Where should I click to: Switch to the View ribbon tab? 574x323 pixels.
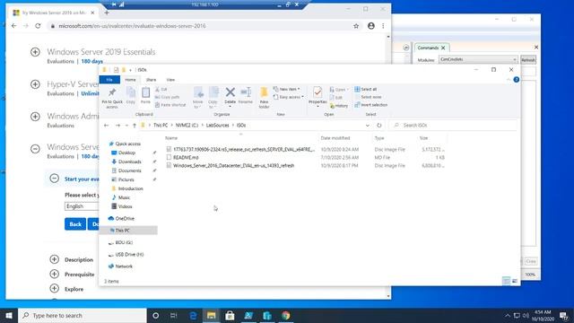click(x=170, y=80)
